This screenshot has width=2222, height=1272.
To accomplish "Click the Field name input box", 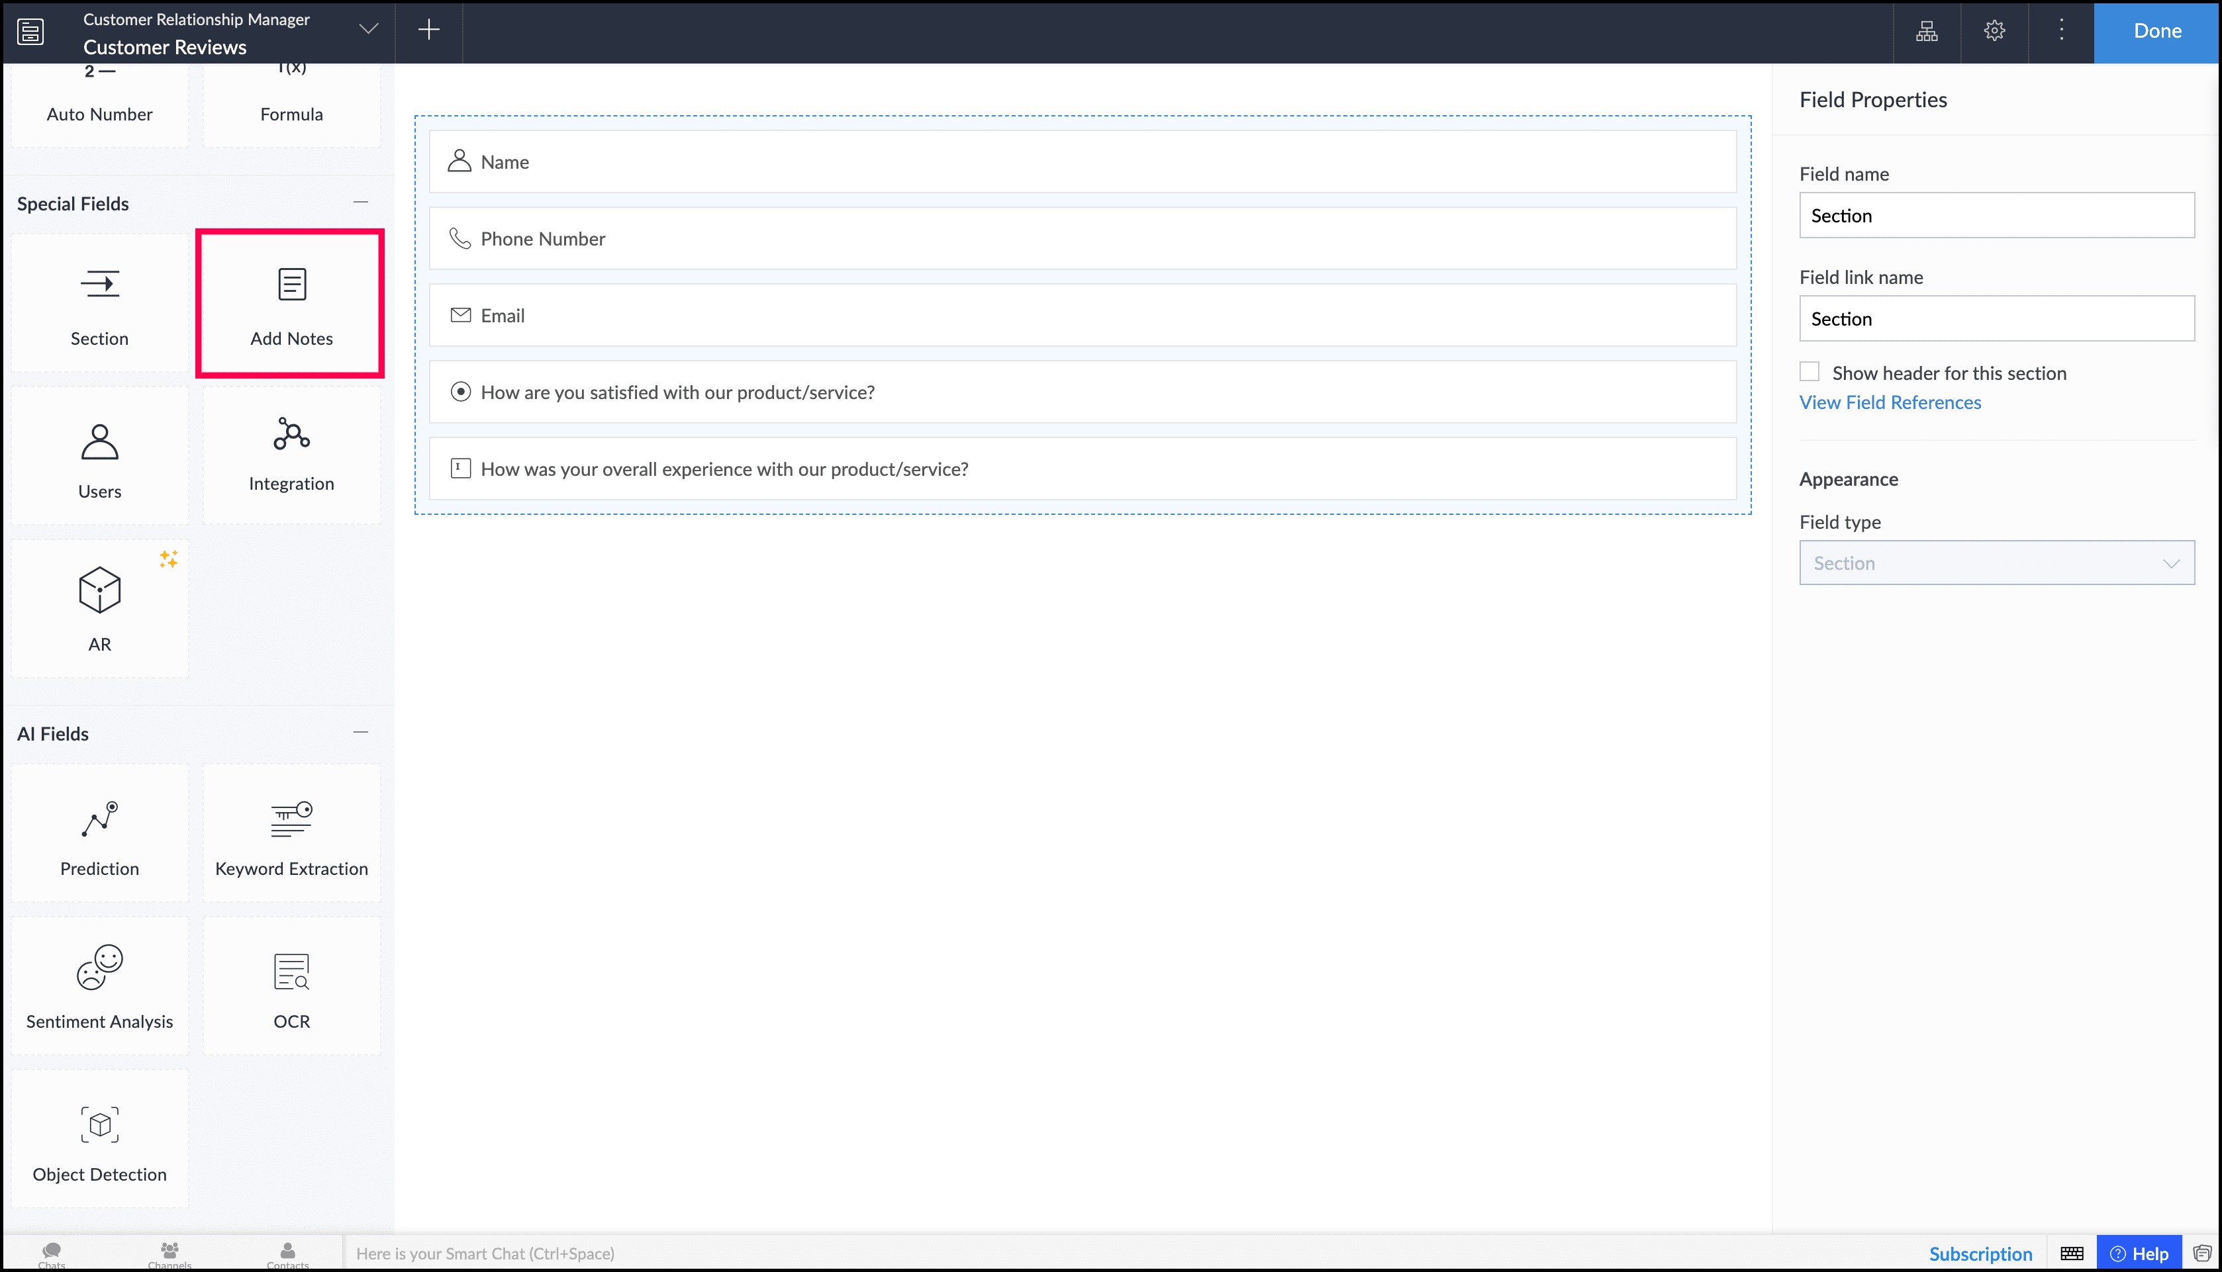I will (x=1996, y=216).
